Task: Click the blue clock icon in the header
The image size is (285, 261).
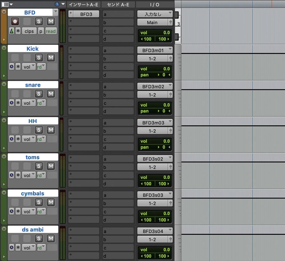Action: (57, 4)
